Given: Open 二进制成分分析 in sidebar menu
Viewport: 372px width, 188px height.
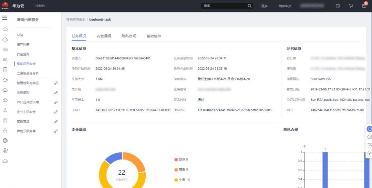Looking at the screenshot, I should (x=28, y=74).
